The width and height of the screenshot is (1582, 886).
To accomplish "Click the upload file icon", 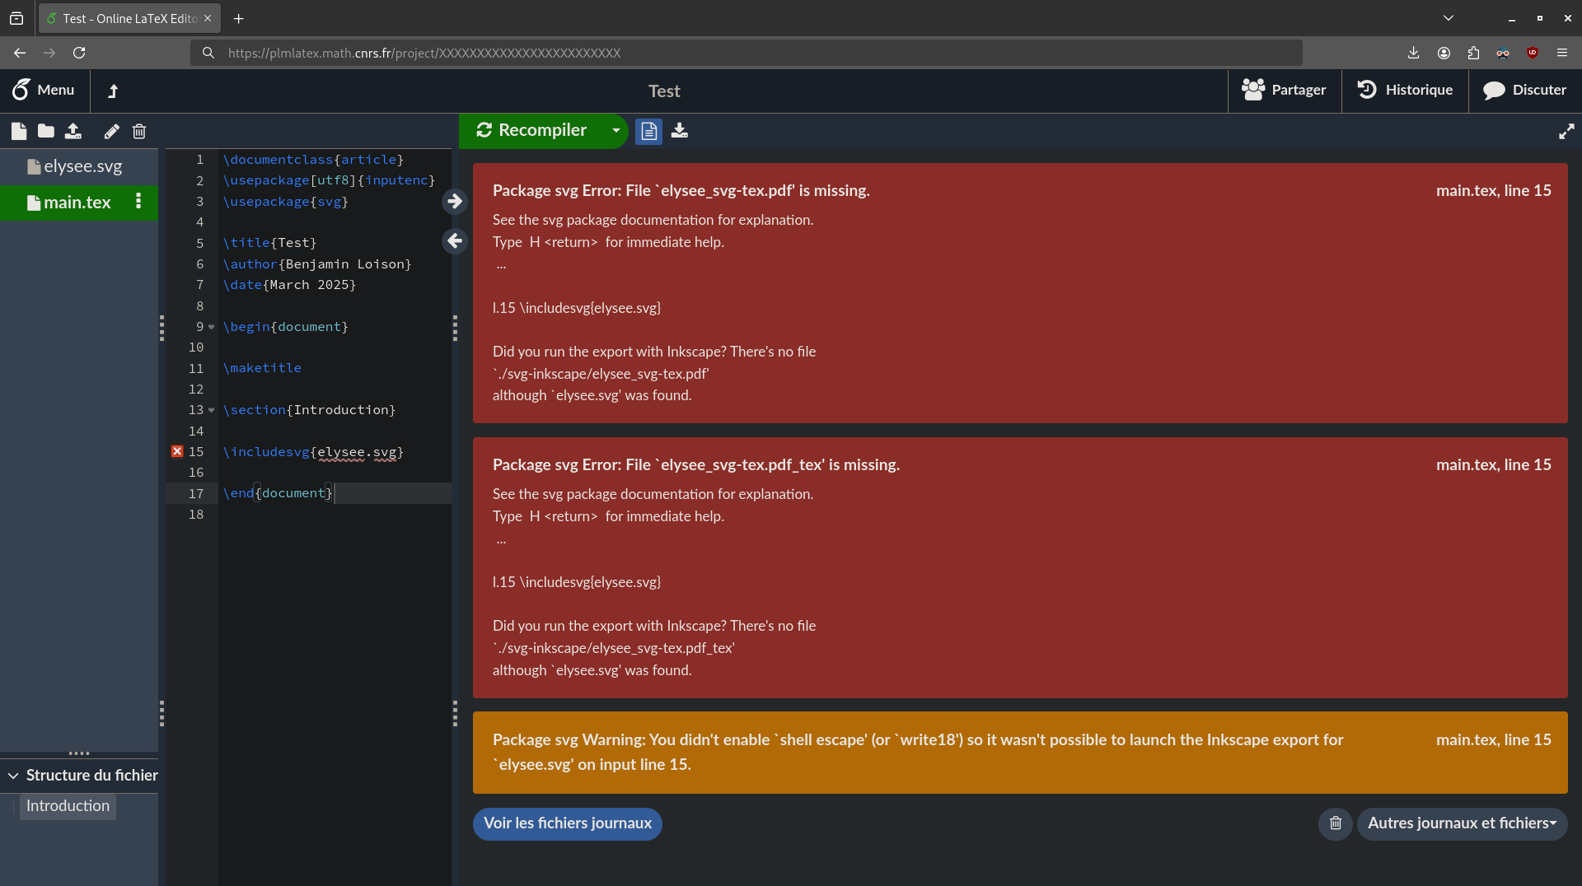I will 73,131.
